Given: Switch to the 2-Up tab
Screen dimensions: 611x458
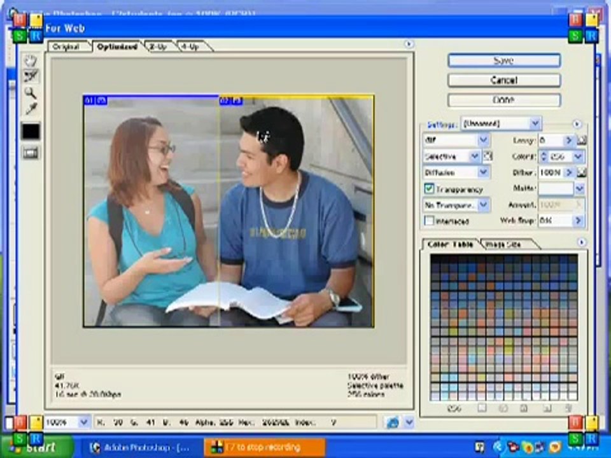Looking at the screenshot, I should 159,46.
